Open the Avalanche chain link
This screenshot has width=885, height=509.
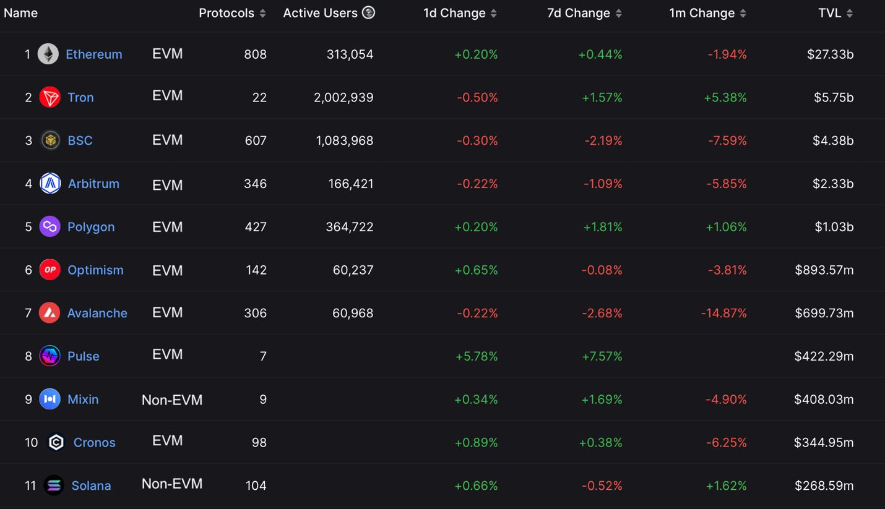click(x=97, y=313)
